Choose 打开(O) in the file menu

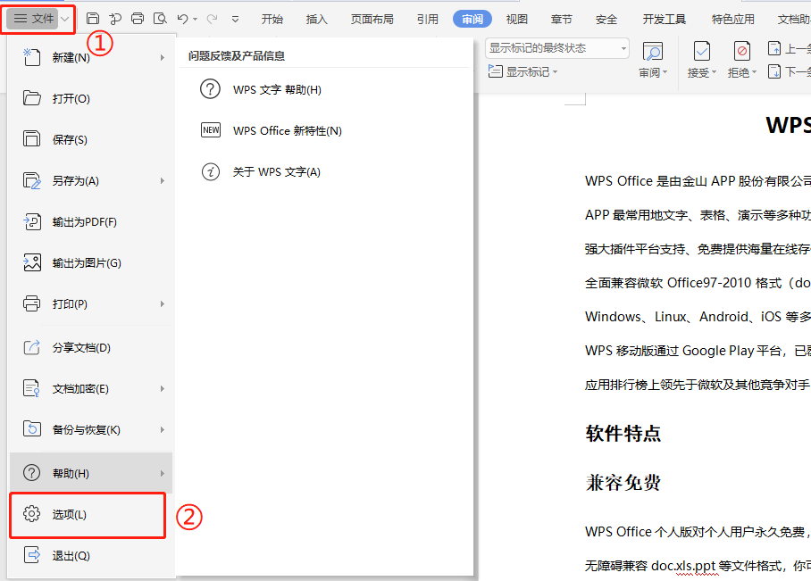point(92,98)
